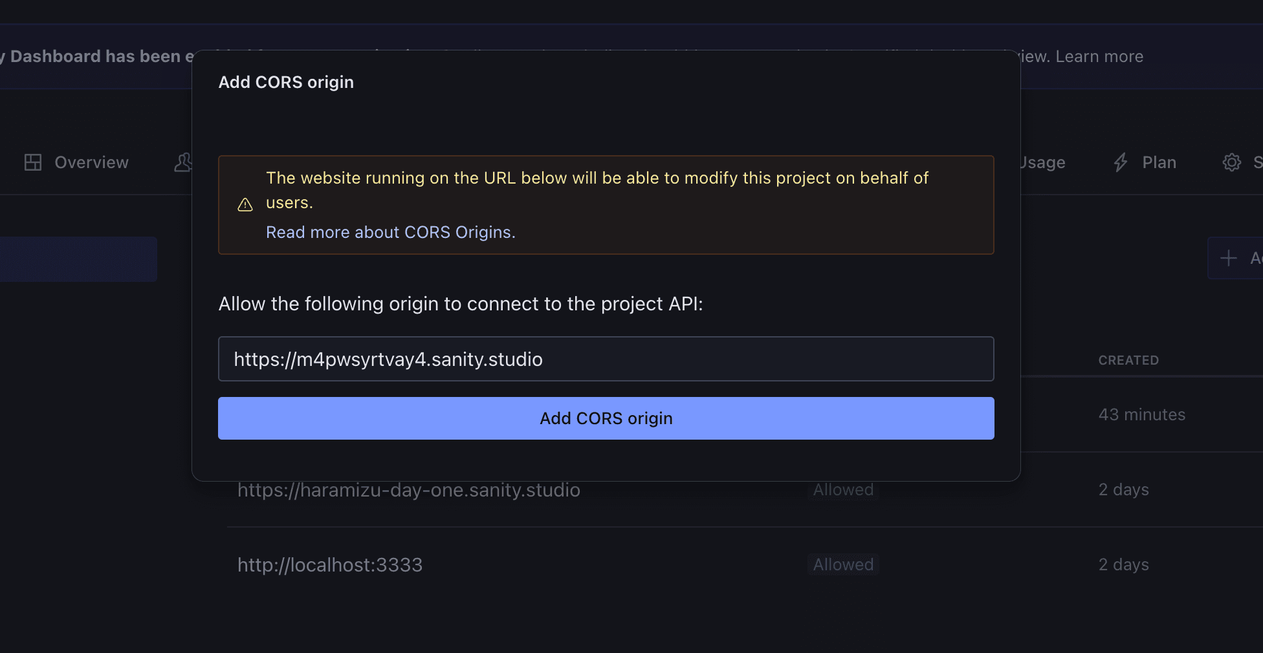
Task: Follow the Learn more link in banner
Action: click(x=1099, y=56)
